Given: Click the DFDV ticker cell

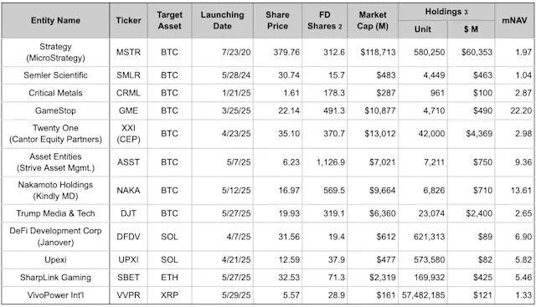Looking at the screenshot, I should click(x=128, y=237).
